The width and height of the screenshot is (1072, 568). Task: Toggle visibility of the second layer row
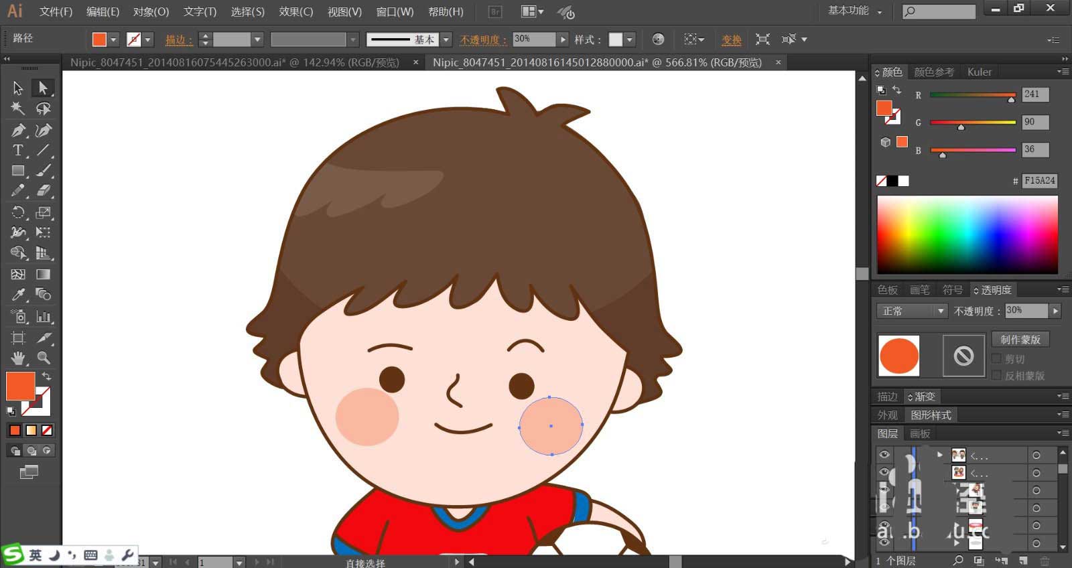coord(884,473)
